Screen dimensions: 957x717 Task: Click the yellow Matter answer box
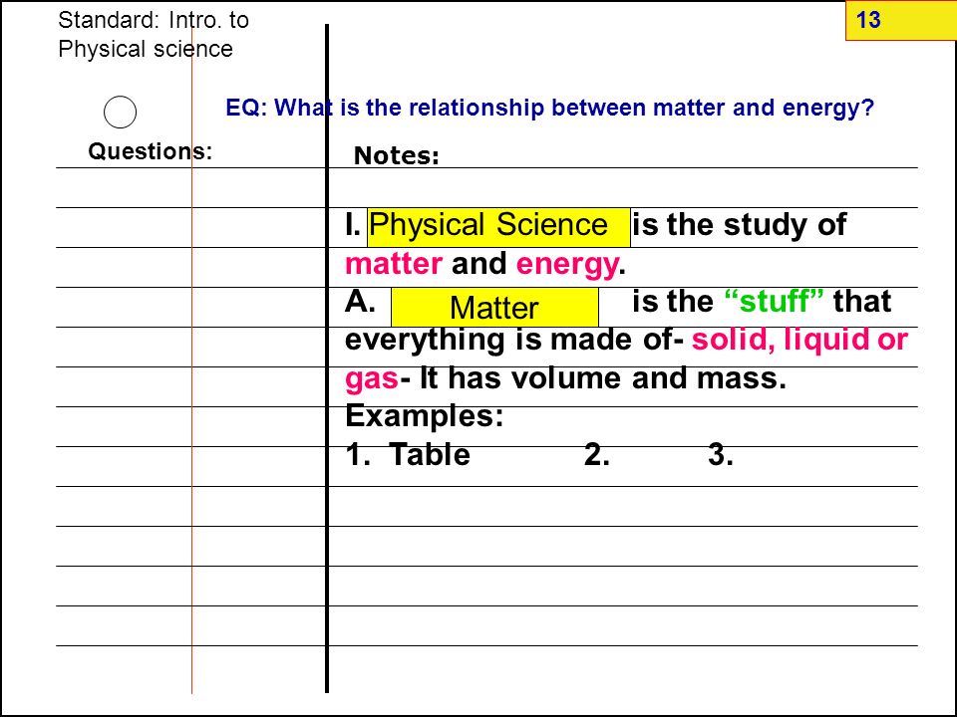[494, 307]
